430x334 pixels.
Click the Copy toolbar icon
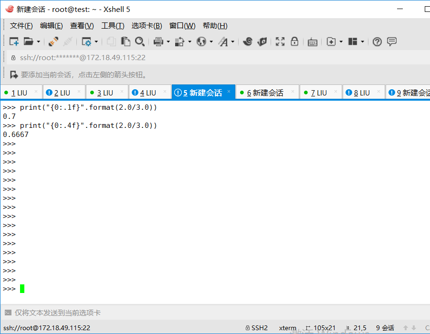[x=111, y=42]
